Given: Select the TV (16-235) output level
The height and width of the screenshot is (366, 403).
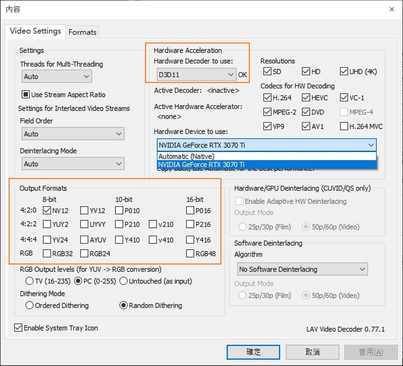Looking at the screenshot, I should point(29,281).
